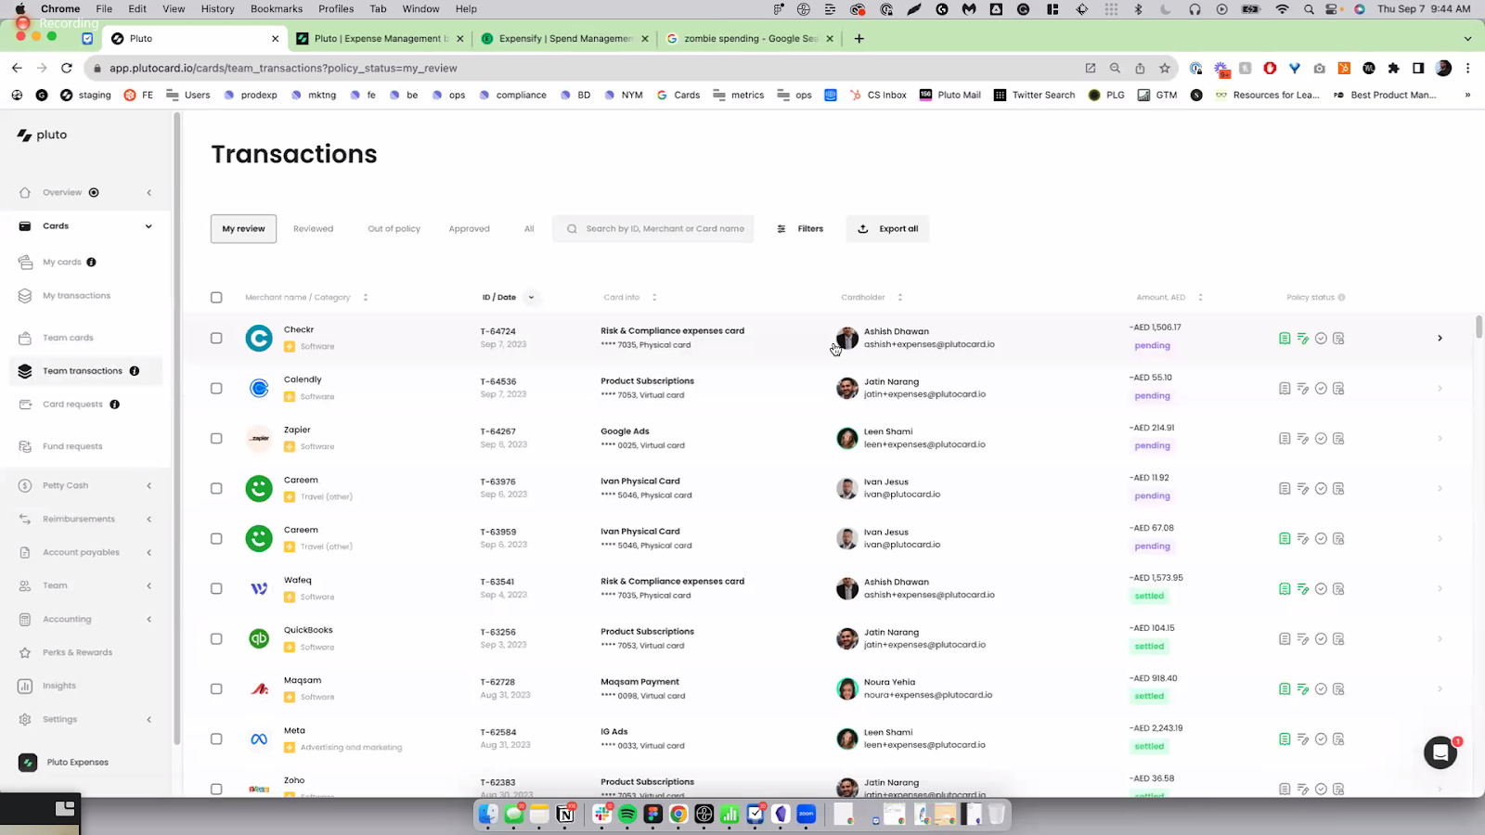Collapse the Cards sidebar section
This screenshot has width=1485, height=835.
point(148,226)
